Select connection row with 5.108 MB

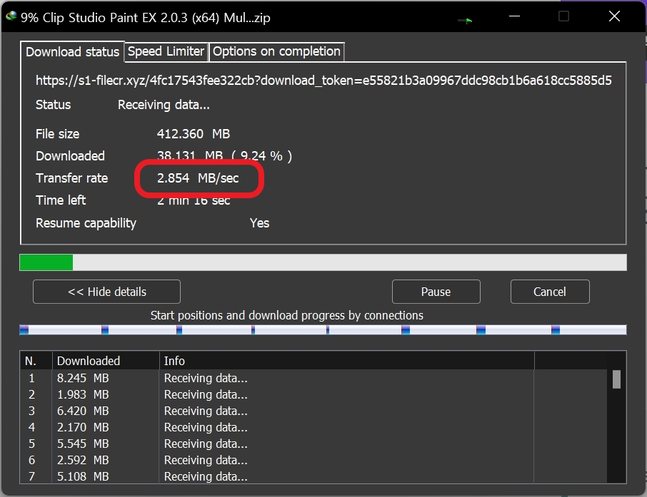coord(314,476)
